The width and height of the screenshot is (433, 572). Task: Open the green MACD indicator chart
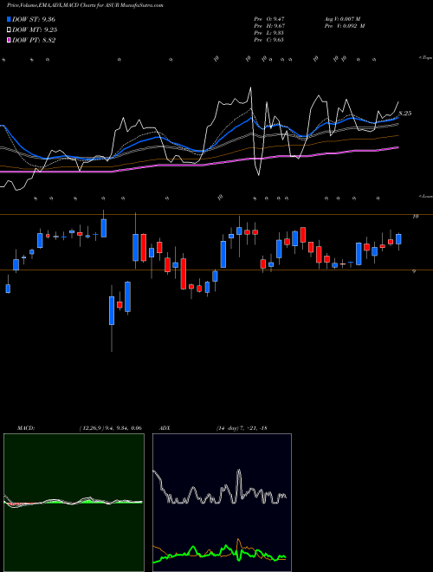coord(74,503)
